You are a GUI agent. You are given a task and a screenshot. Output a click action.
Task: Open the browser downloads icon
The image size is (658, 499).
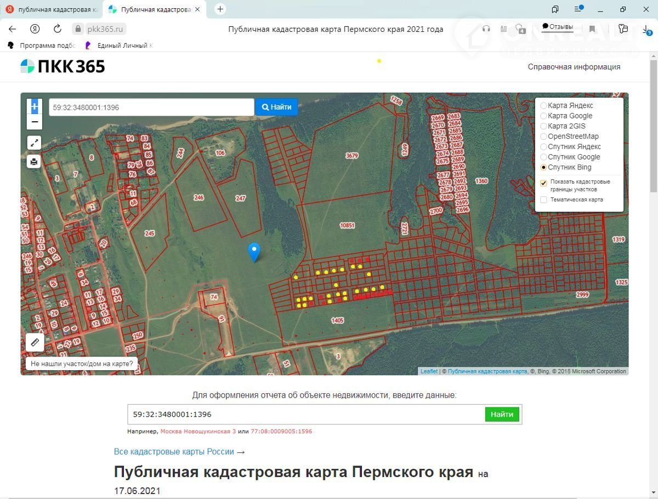pyautogui.click(x=646, y=30)
